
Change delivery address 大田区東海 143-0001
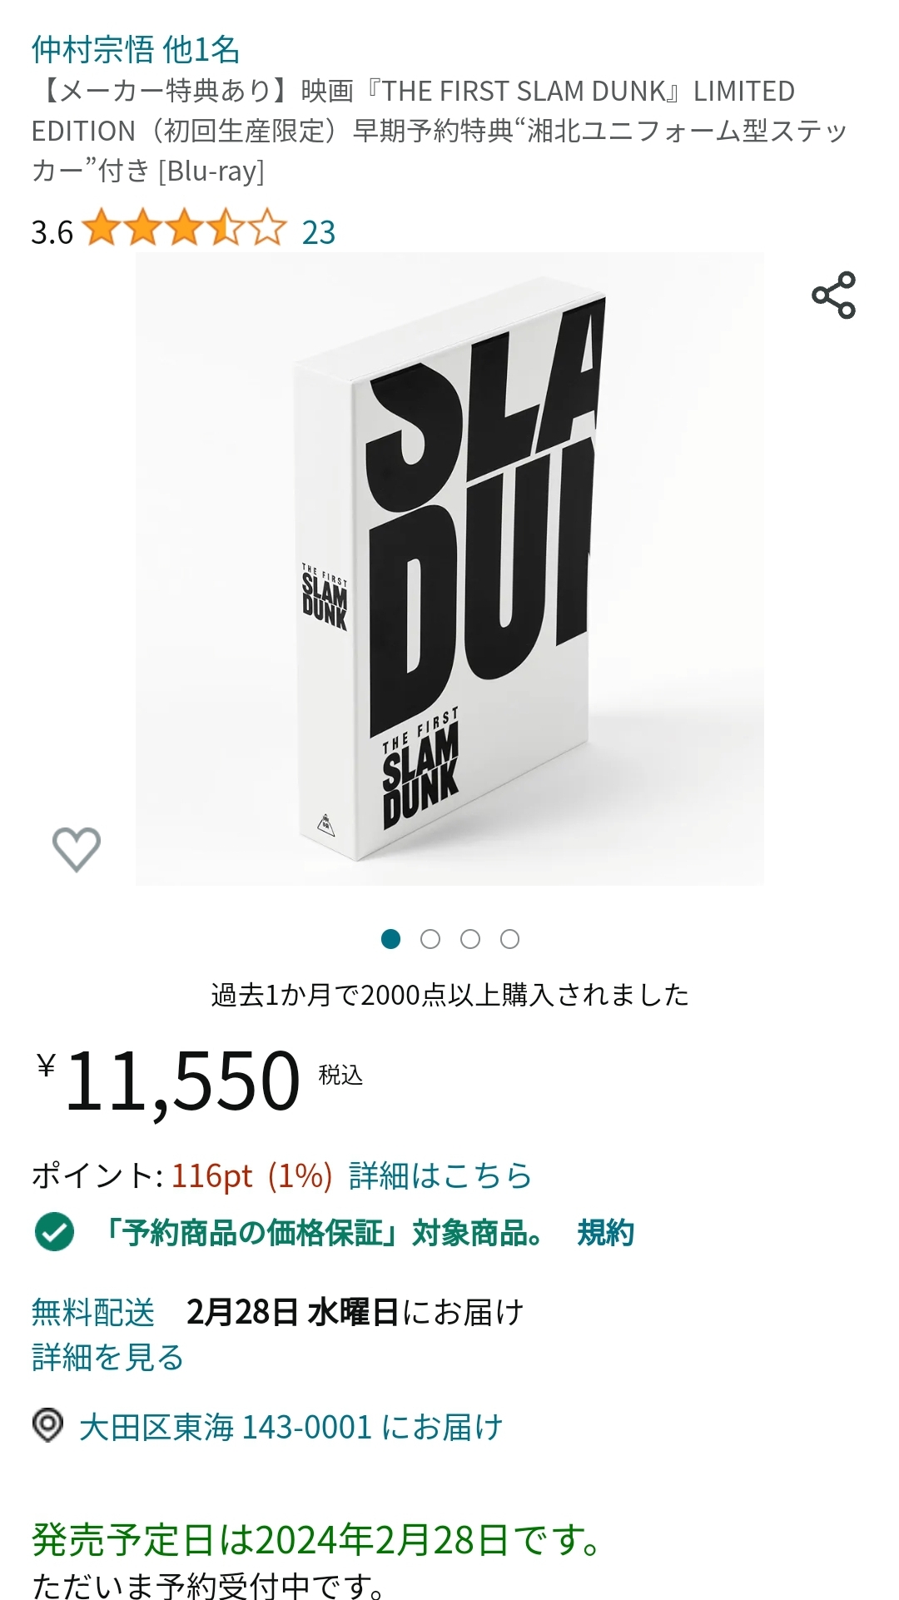[291, 1427]
